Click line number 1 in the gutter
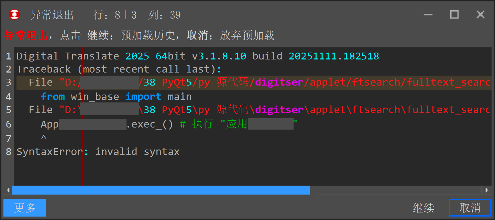 coord(9,56)
